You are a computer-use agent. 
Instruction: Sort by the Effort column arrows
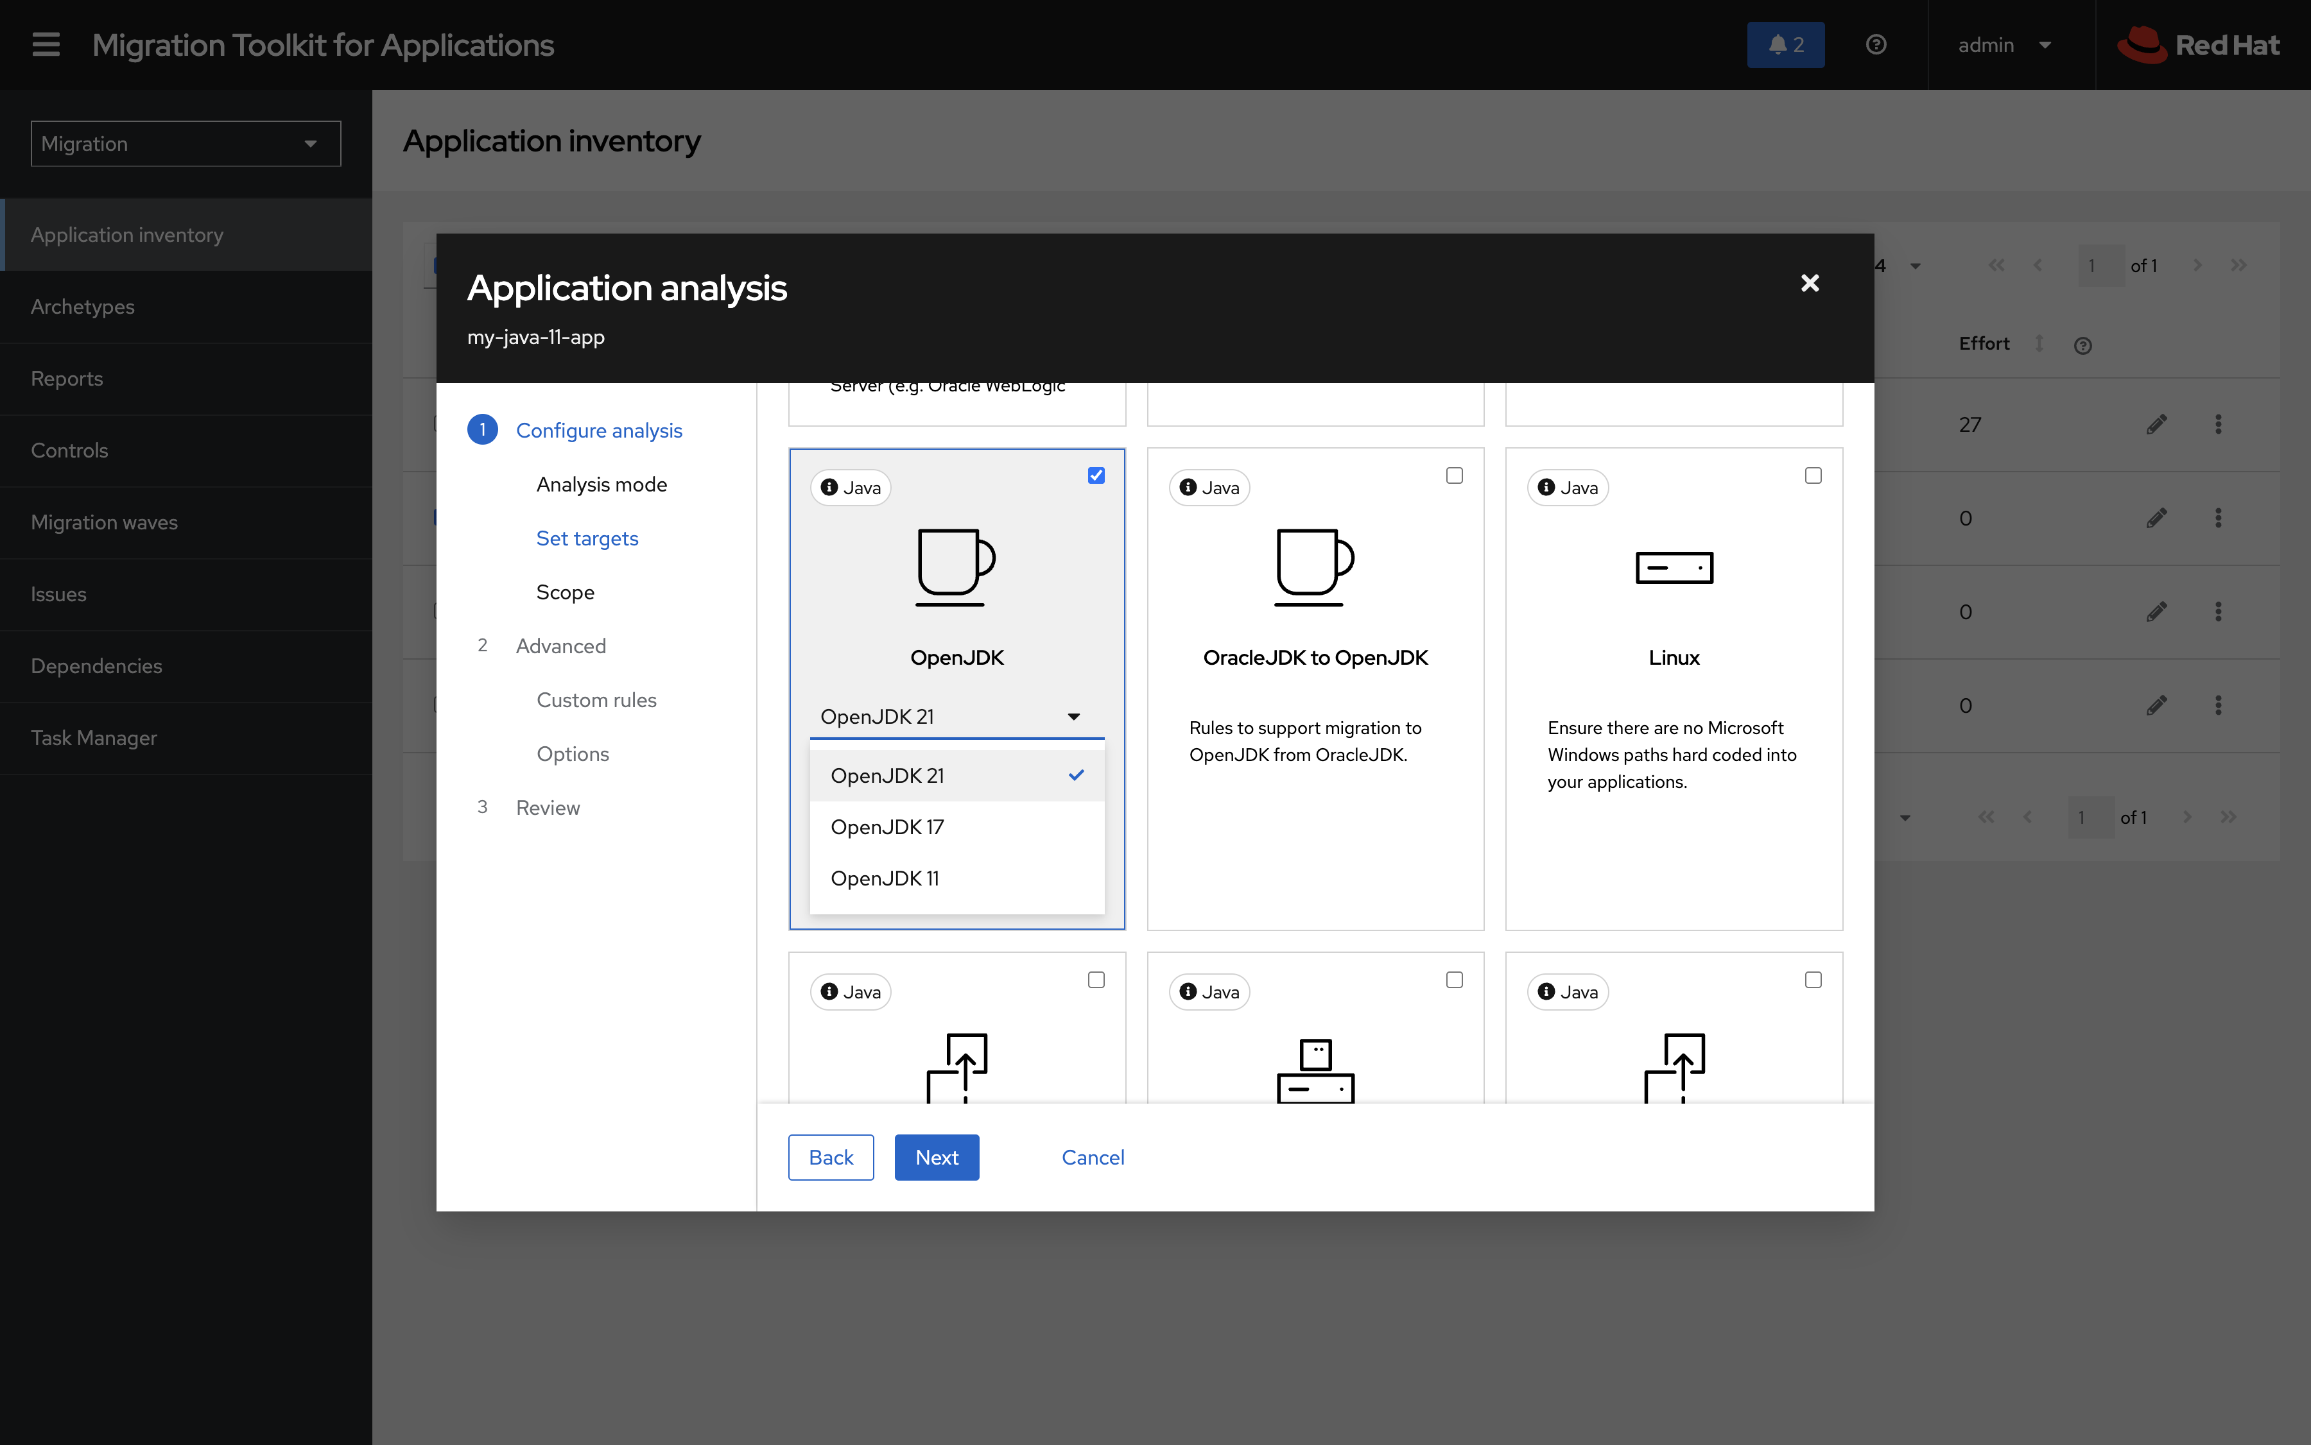tap(2039, 343)
